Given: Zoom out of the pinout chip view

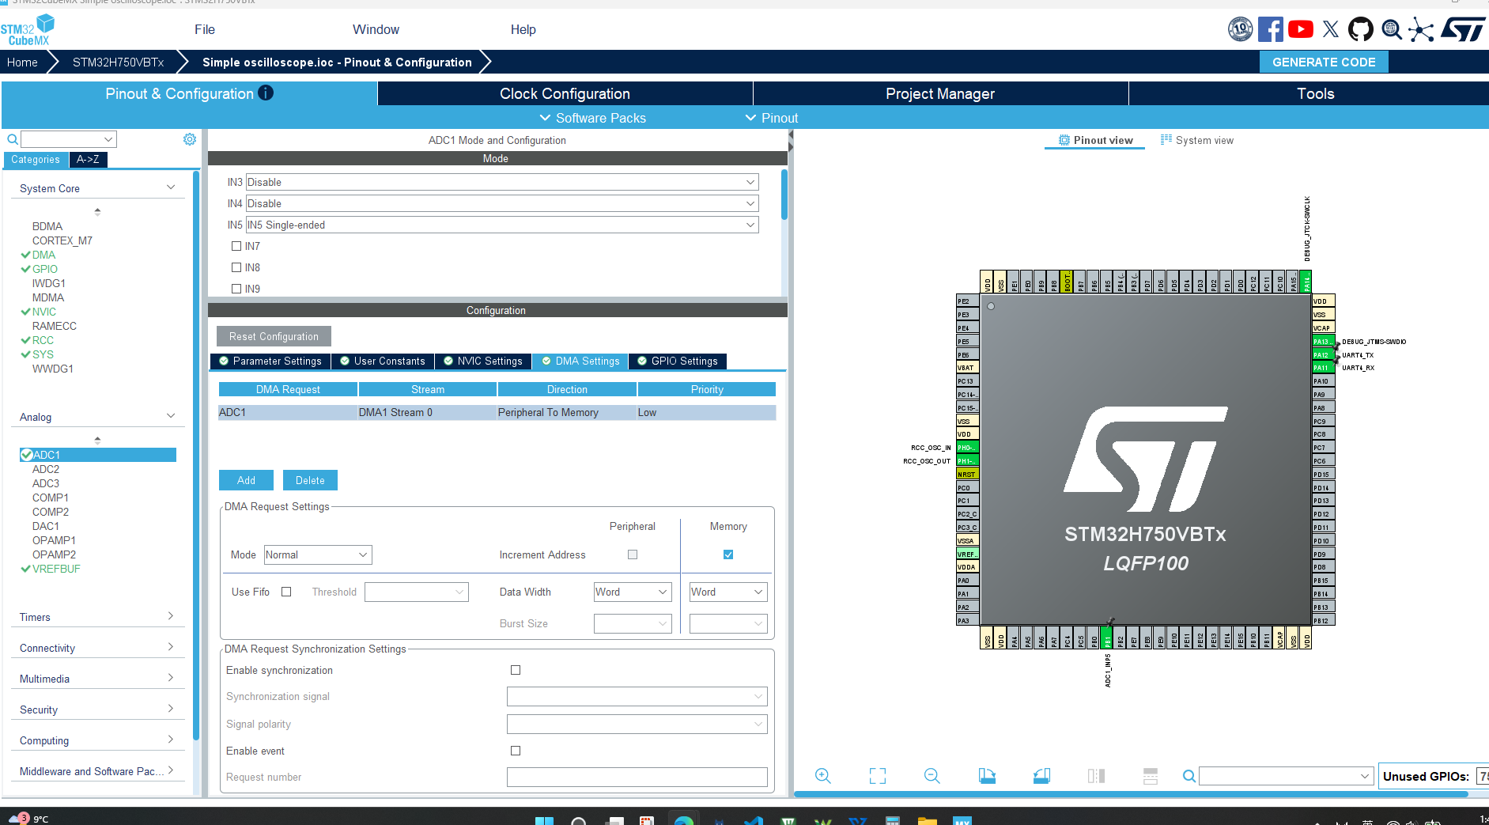Looking at the screenshot, I should click(932, 776).
